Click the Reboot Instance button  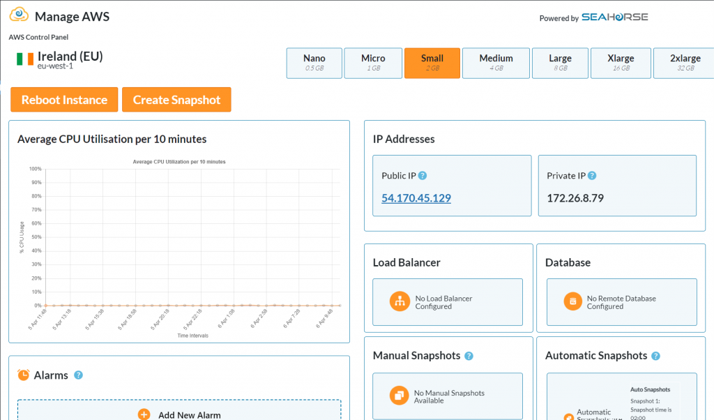point(64,99)
